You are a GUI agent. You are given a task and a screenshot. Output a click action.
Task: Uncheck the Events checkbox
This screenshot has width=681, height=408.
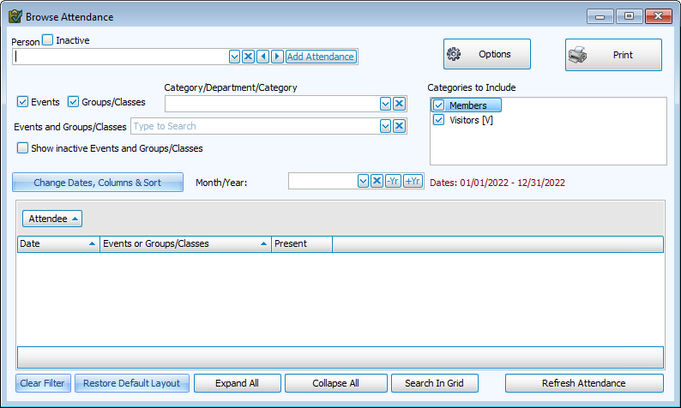[x=23, y=102]
